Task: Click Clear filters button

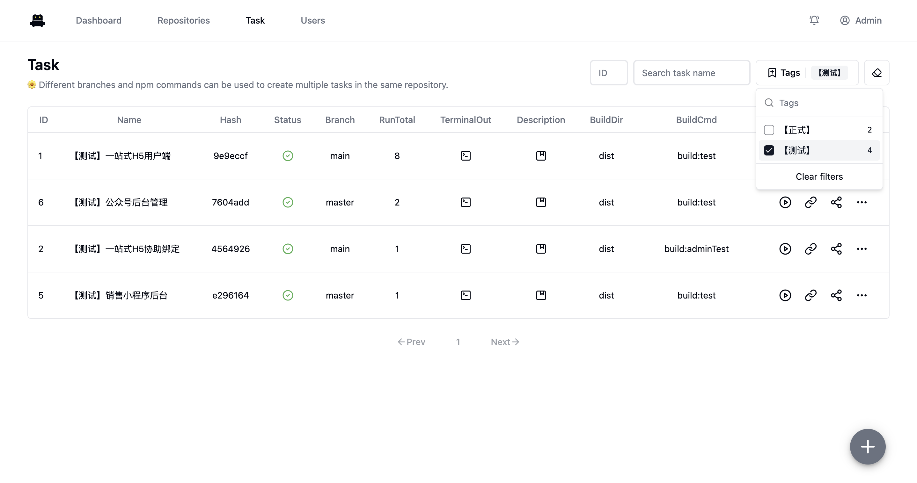Action: tap(819, 177)
